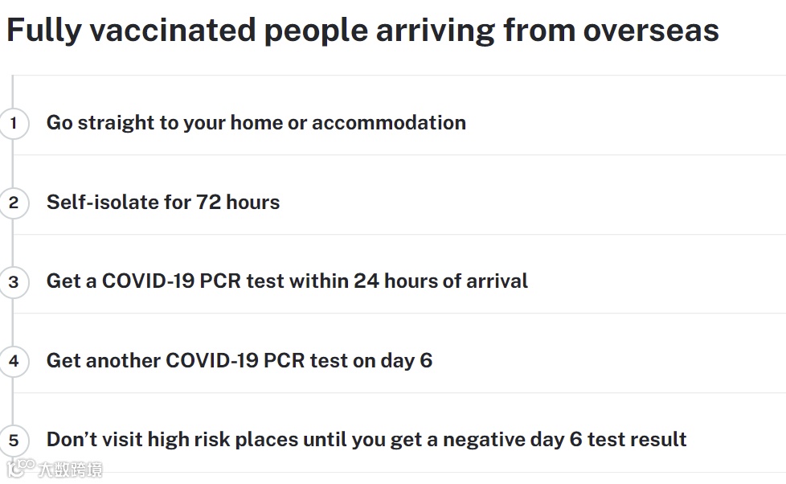Click the Chinese watermark text beside the logo
786x484 pixels.
(71, 470)
